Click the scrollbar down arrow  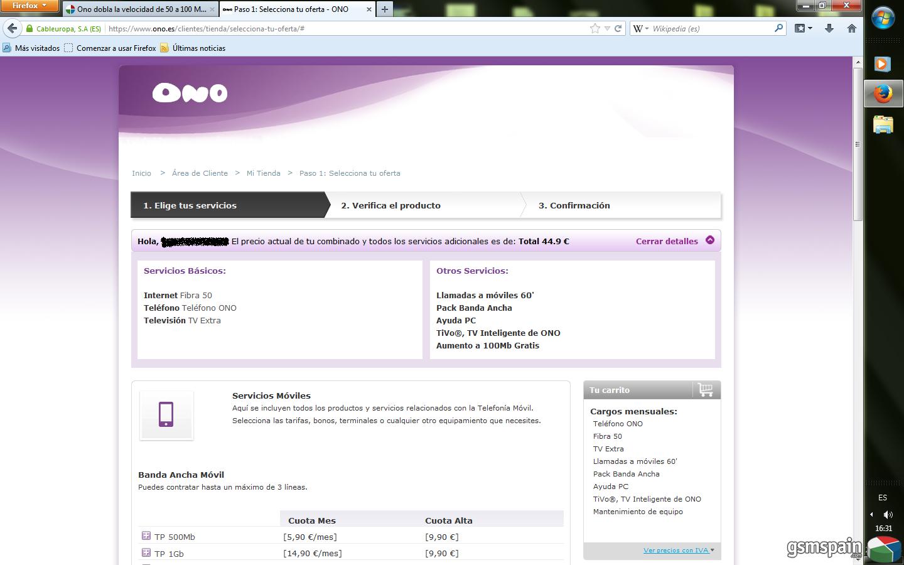tap(858, 559)
